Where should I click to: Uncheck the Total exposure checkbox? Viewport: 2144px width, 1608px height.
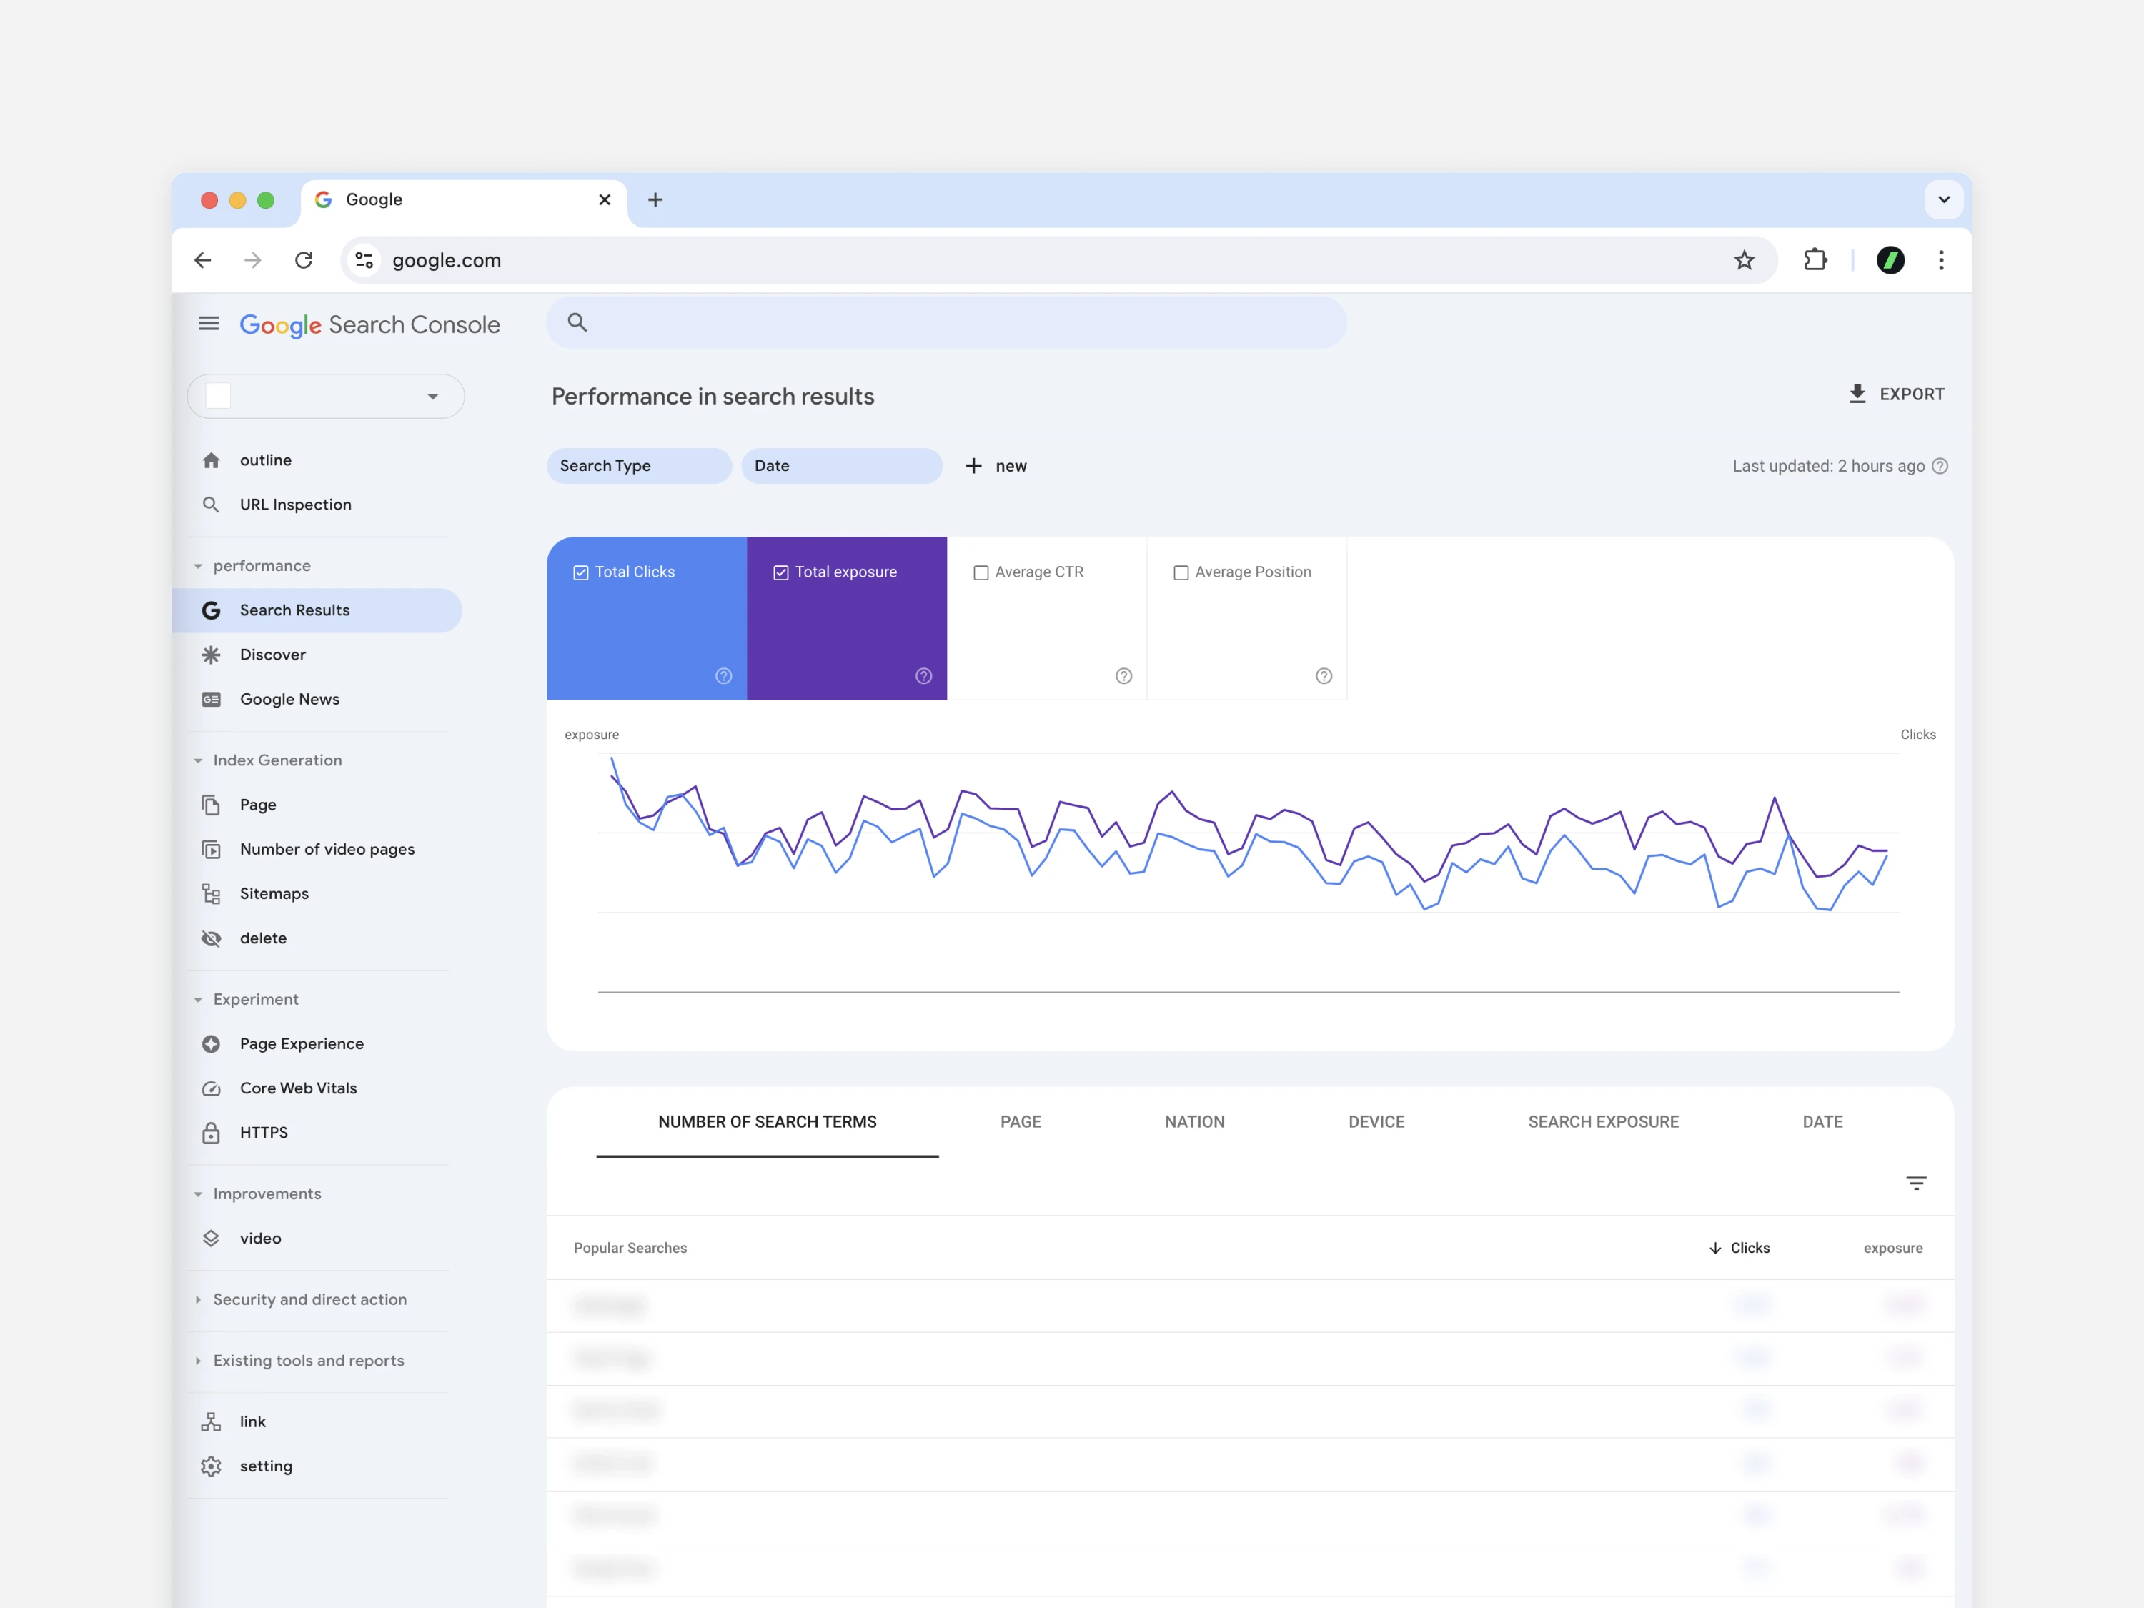coord(780,573)
